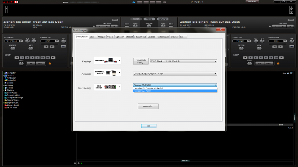
Task: Click the left deck loop length 4 button
Action: click(32, 58)
